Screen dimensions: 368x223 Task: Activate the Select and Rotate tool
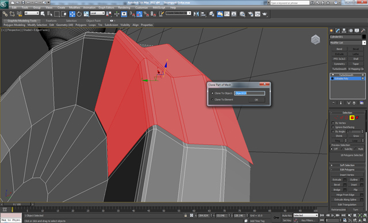(79, 14)
